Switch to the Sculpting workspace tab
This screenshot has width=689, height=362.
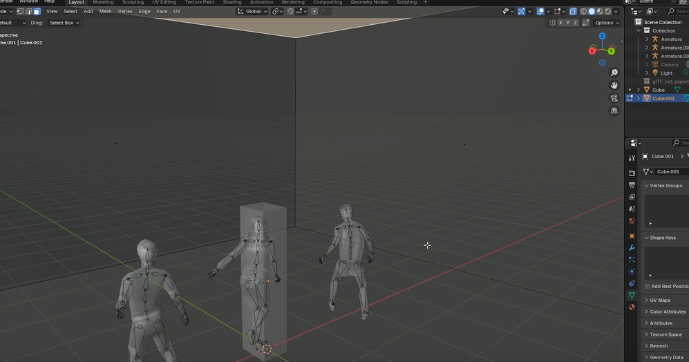pos(133,3)
